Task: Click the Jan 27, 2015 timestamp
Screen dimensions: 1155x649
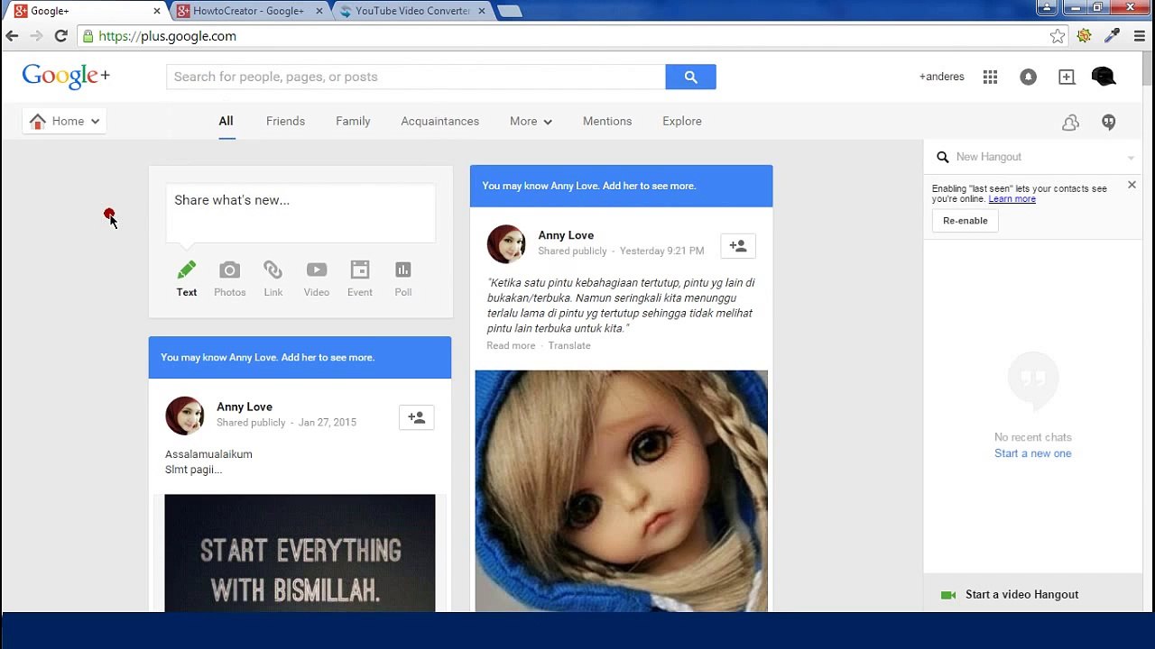Action: click(327, 423)
